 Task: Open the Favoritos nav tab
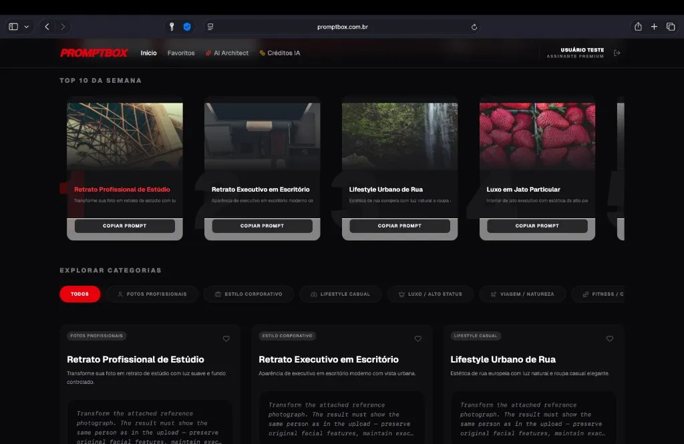point(181,53)
